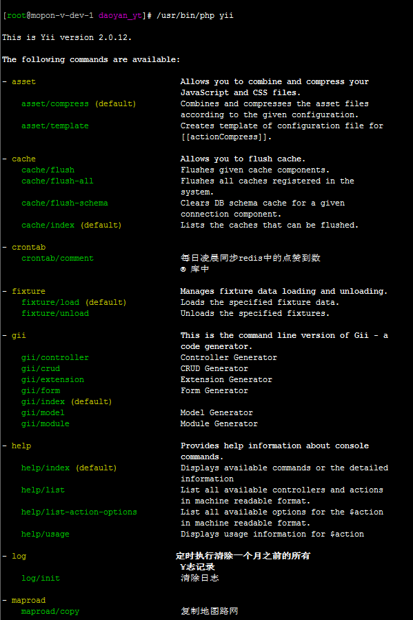The image size is (413, 620).
Task: Click the command text '/usr/bin/php yii'
Action: [x=195, y=15]
